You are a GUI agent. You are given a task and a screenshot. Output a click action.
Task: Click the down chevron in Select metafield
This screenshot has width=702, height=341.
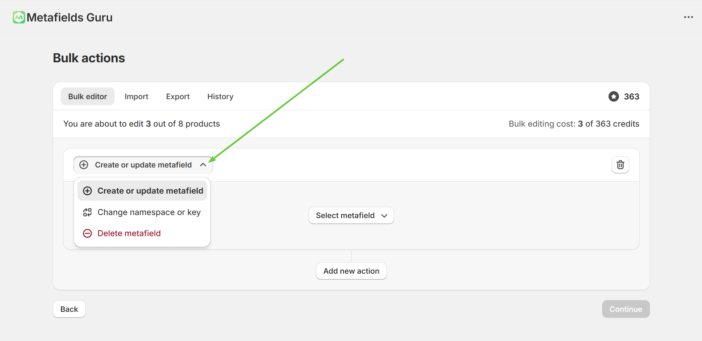coord(384,216)
